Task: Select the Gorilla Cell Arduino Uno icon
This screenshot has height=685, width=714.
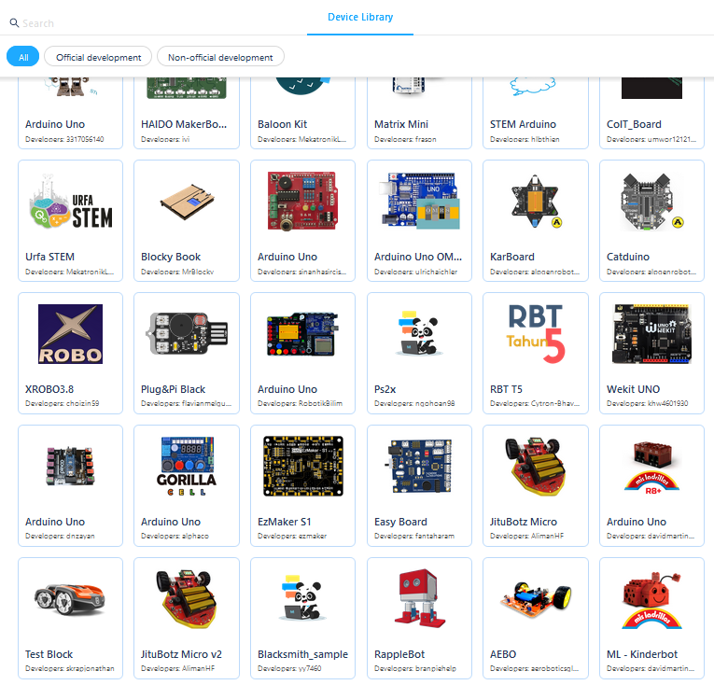Action: pos(187,467)
